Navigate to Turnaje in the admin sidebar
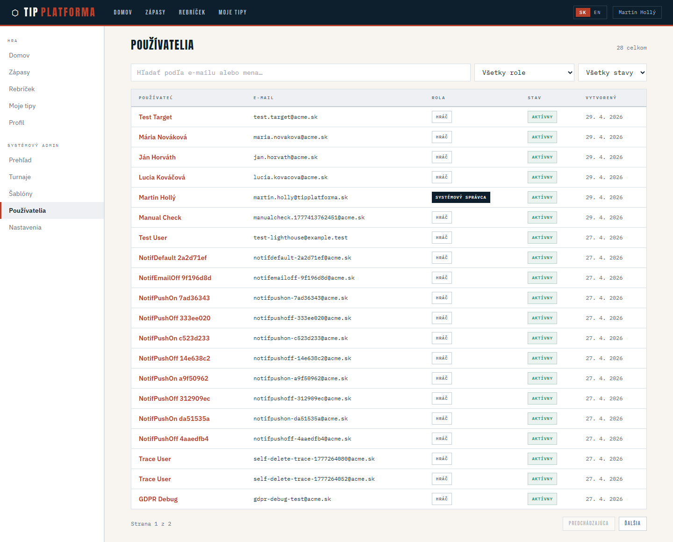 (20, 177)
